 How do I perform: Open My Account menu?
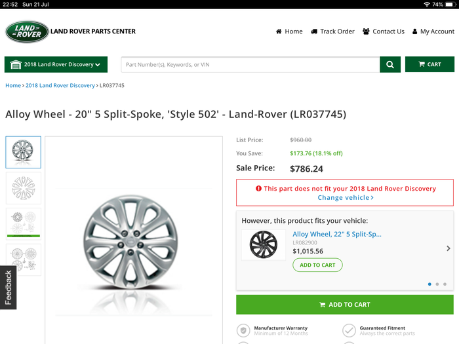[433, 31]
